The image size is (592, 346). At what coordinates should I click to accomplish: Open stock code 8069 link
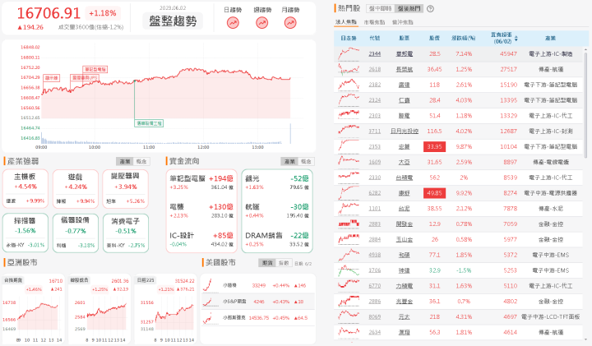[375, 317]
